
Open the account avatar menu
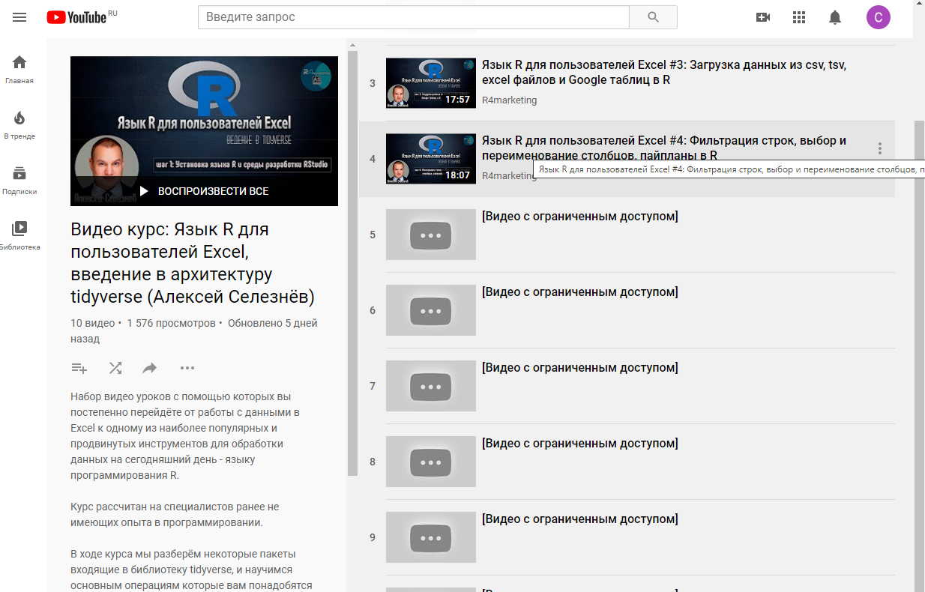pos(878,17)
